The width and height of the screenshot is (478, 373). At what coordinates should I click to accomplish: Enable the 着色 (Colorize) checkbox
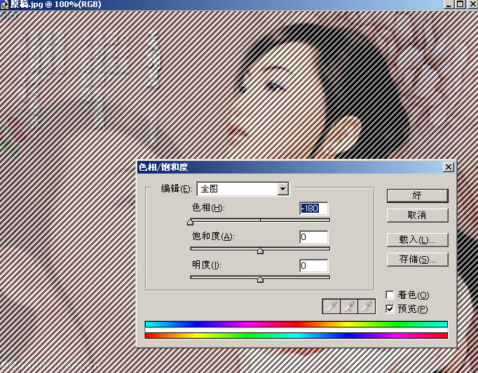[390, 295]
